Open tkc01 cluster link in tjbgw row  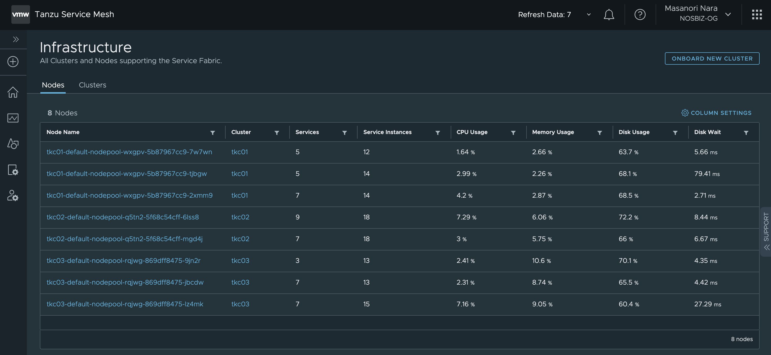(x=239, y=174)
